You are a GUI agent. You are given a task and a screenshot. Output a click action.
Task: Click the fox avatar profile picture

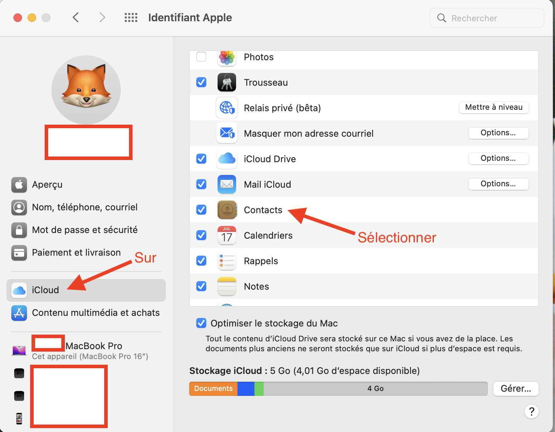point(86,90)
